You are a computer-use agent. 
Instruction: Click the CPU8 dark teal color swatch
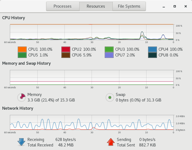153,55
